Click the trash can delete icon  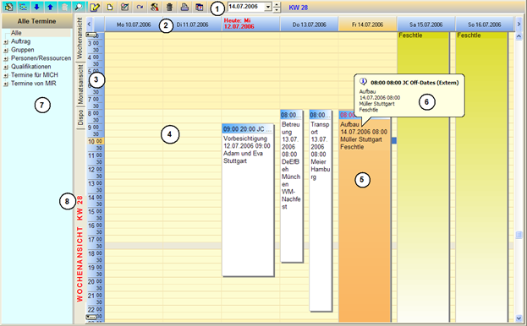pyautogui.click(x=170, y=7)
